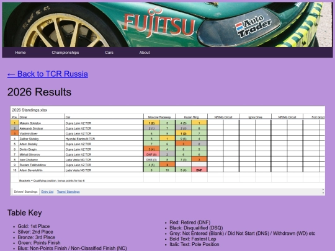Click the orange position 3 cell
The image size is (335, 251).
click(x=14, y=134)
